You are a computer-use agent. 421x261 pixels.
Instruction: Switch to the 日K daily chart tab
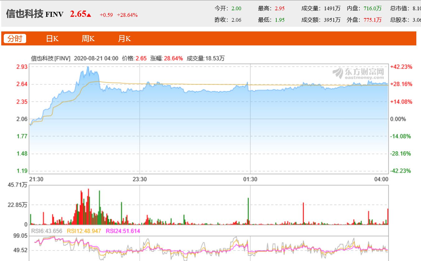pyautogui.click(x=52, y=39)
